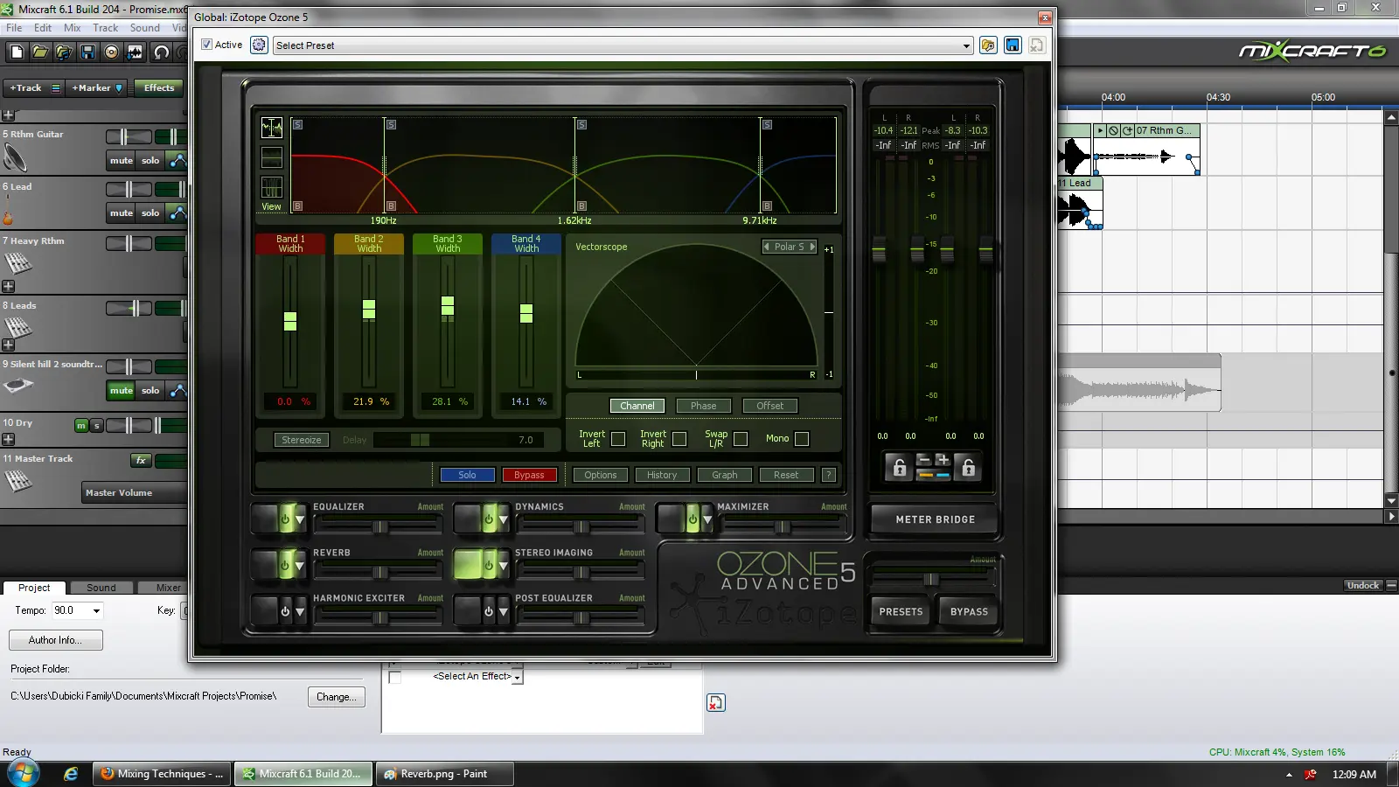Open the Stereo Imaging module preset arrow

[504, 566]
